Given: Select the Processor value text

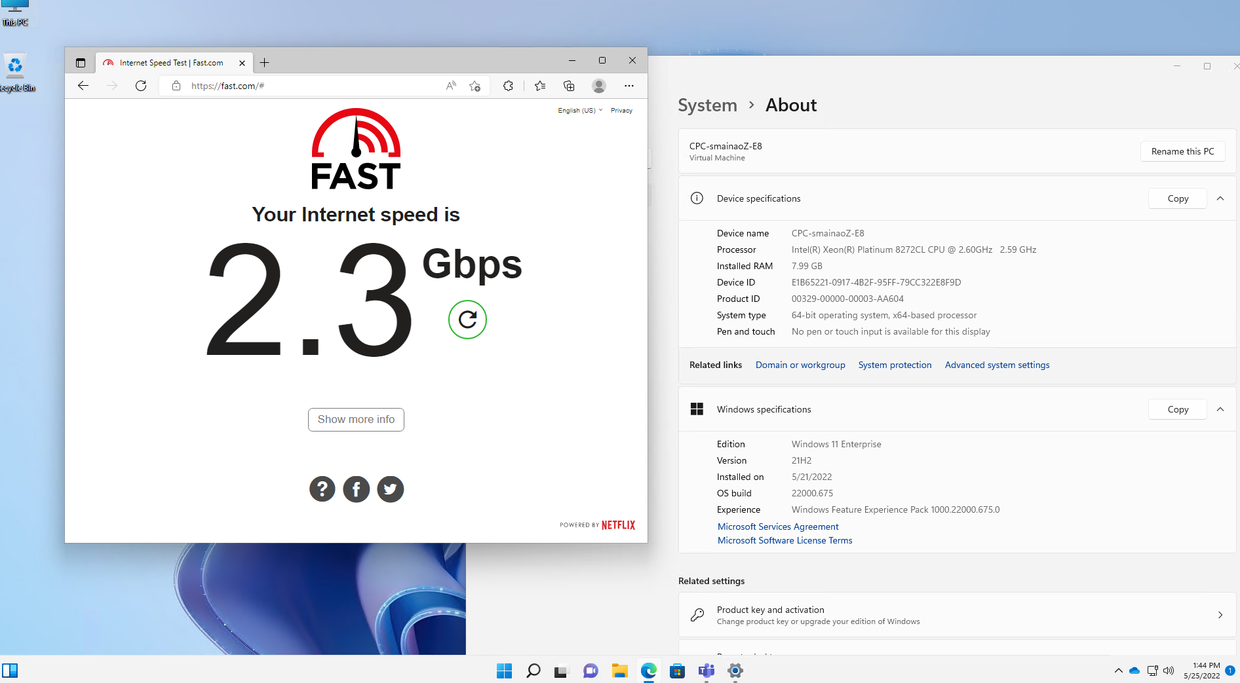Looking at the screenshot, I should click(914, 249).
